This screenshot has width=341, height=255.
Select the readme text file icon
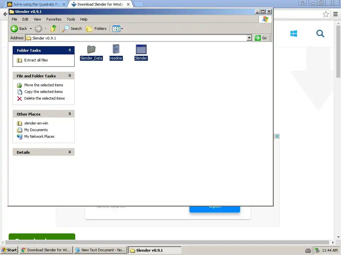click(x=116, y=49)
